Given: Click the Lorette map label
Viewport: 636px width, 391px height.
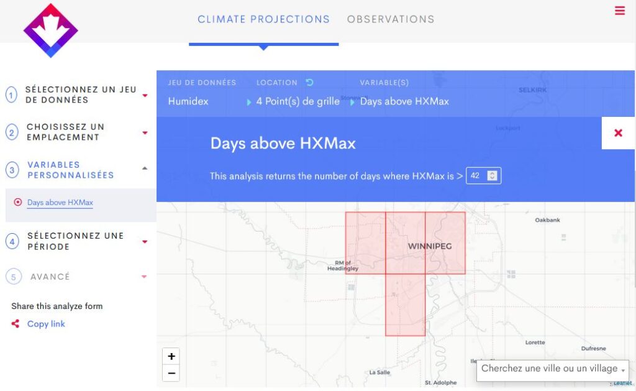Looking at the screenshot, I should click(x=535, y=343).
